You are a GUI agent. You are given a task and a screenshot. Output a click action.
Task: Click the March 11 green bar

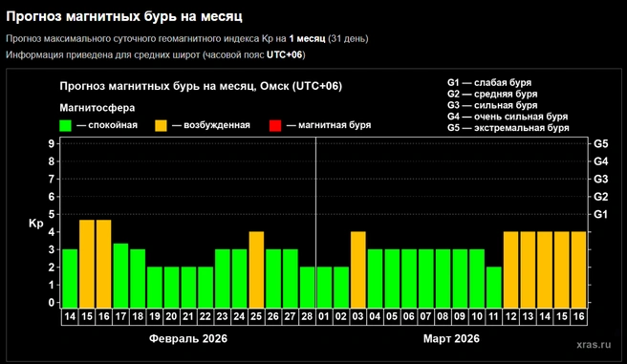point(494,288)
